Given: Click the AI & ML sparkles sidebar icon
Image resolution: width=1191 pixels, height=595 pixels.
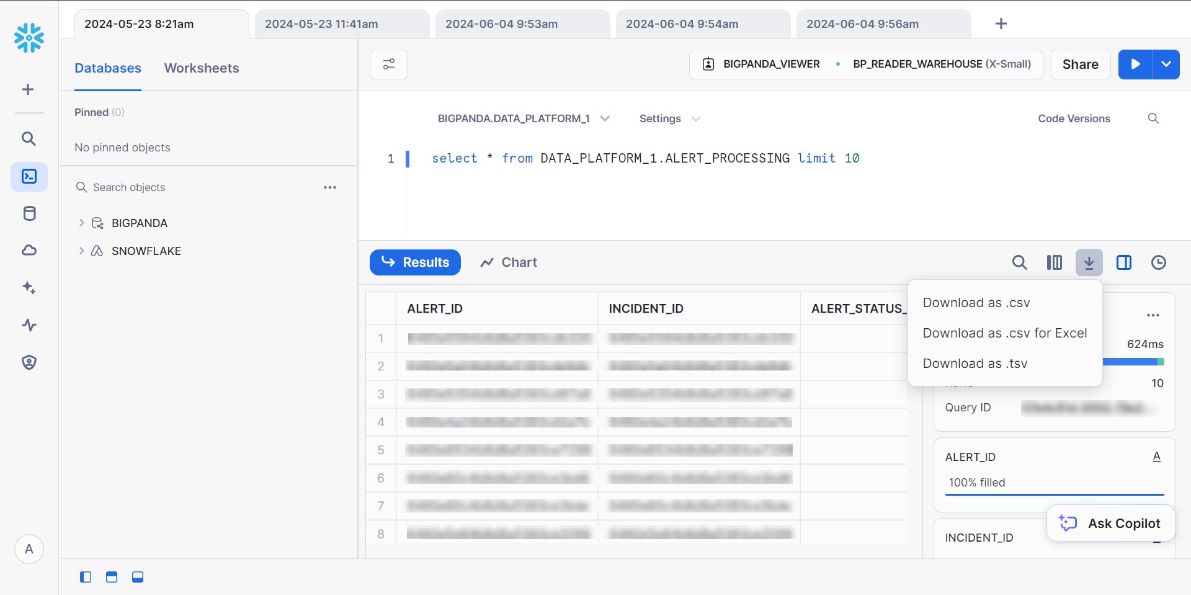Looking at the screenshot, I should tap(29, 288).
